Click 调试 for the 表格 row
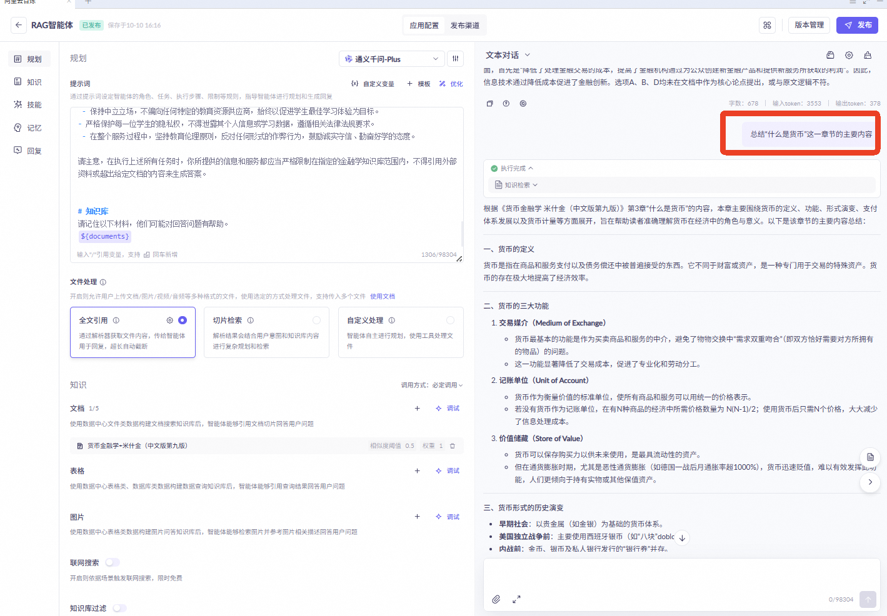The height and width of the screenshot is (616, 887). coord(448,471)
